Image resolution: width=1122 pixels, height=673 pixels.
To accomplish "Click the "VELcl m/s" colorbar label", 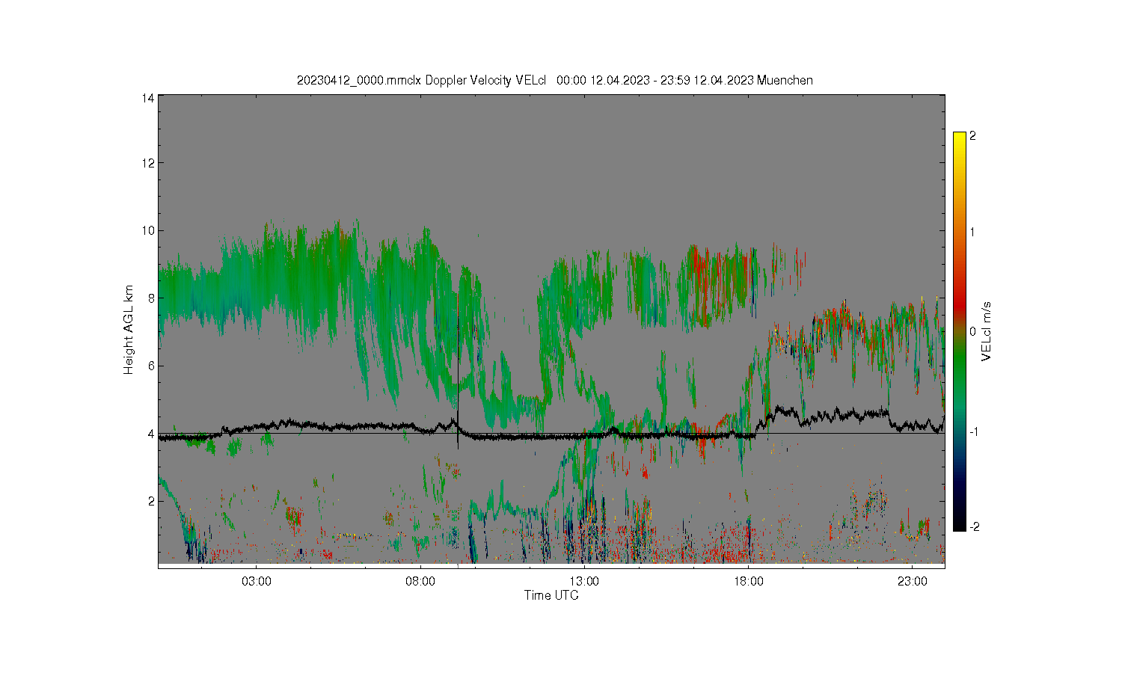I will point(987,331).
